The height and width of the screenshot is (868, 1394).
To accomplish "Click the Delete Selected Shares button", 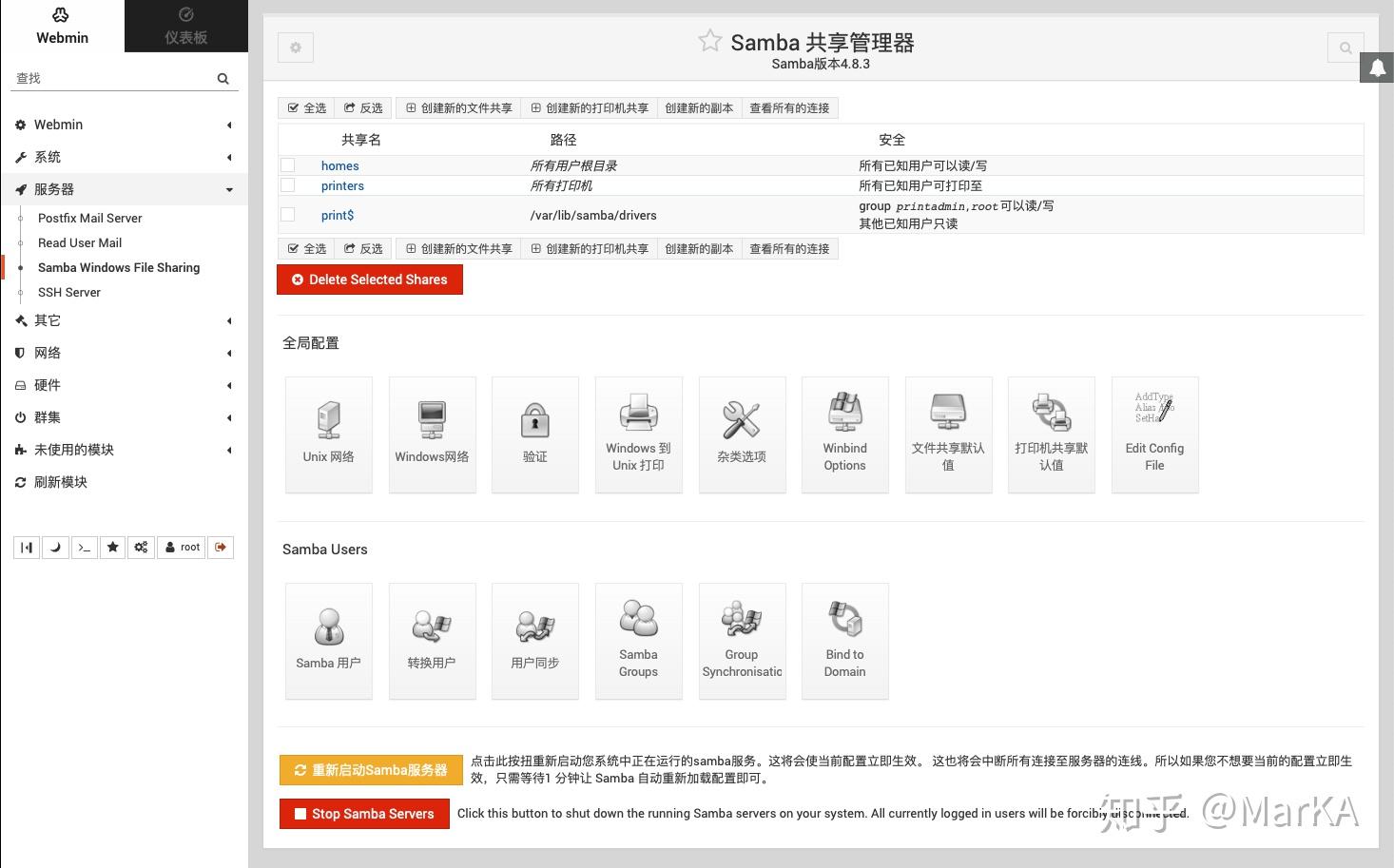I will pyautogui.click(x=370, y=280).
